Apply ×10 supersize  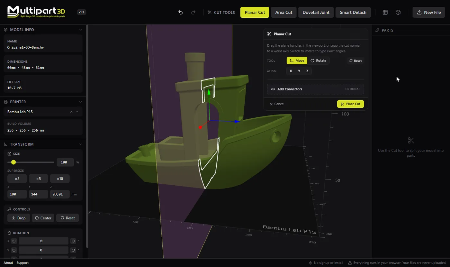(60, 179)
